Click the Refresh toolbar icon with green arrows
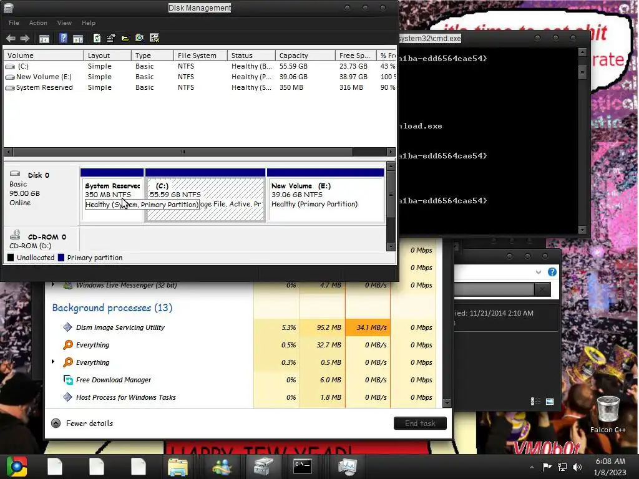 [97, 38]
